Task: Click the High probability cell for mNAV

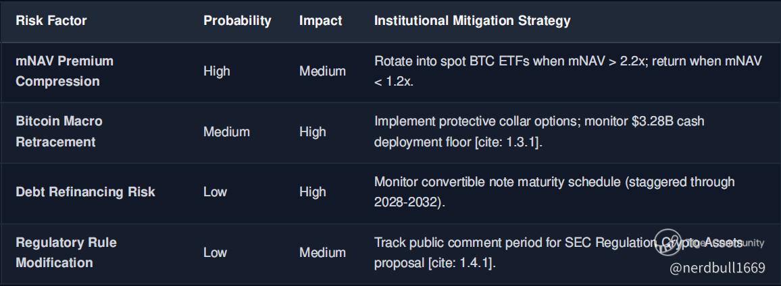Action: tap(217, 71)
